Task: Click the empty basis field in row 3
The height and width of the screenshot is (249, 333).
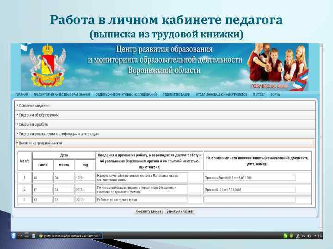Action: [250, 200]
